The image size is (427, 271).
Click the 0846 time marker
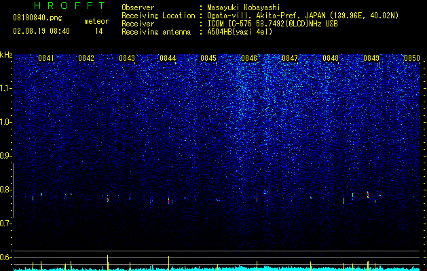click(249, 58)
